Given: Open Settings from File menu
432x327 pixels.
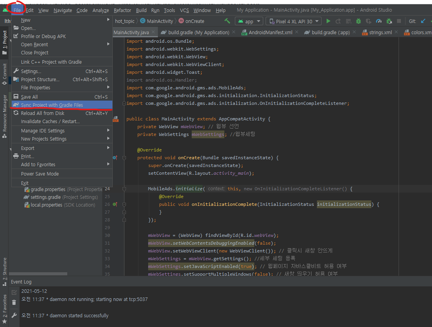Looking at the screenshot, I should point(62,71).
